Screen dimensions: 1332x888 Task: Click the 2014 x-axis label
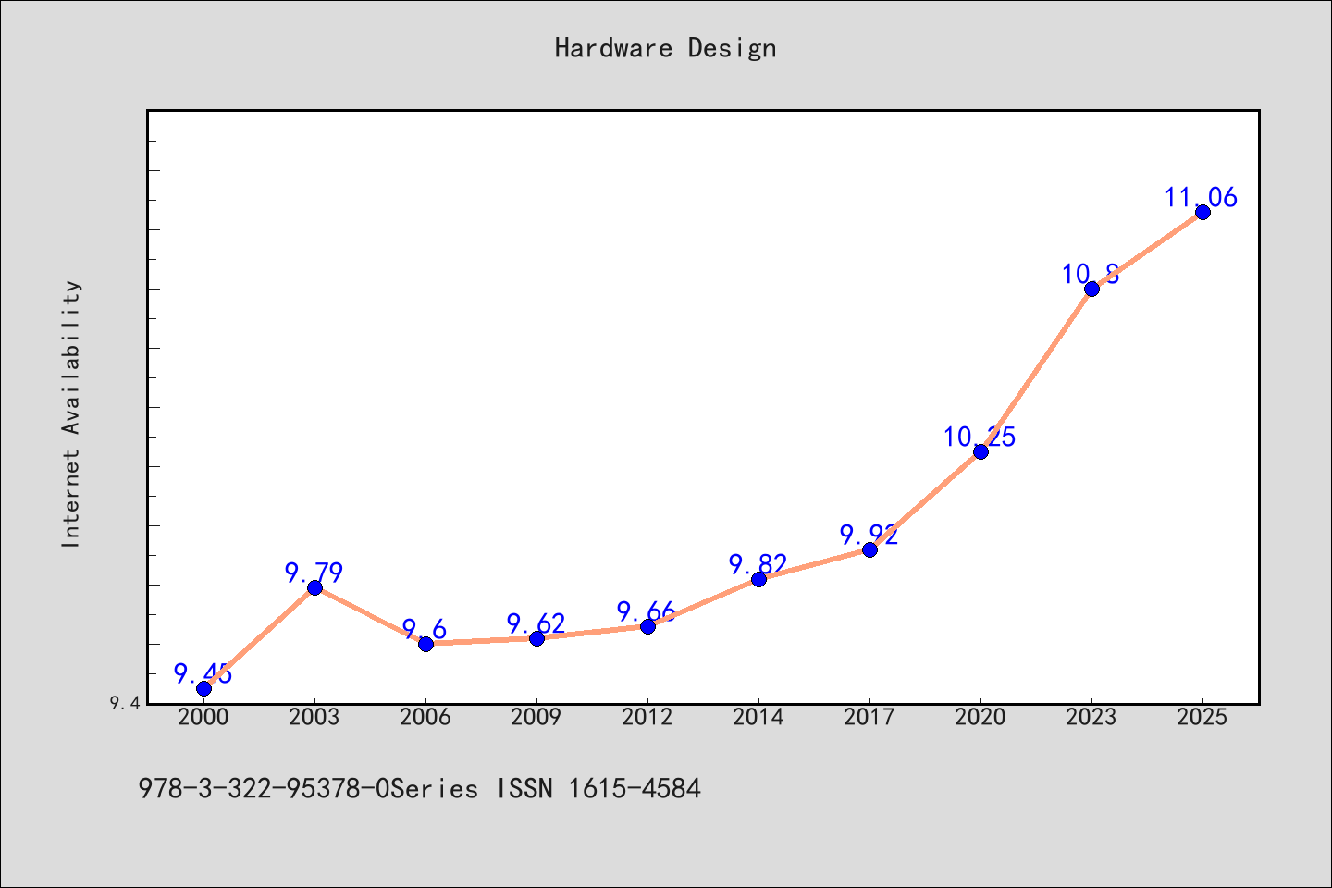[758, 717]
